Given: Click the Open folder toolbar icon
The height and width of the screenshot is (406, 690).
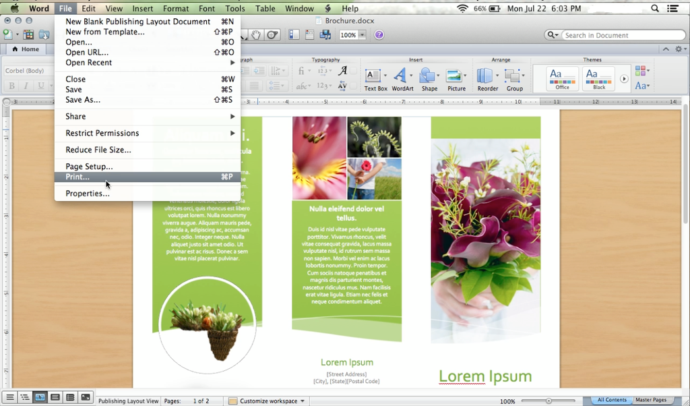Looking at the screenshot, I should coord(44,35).
